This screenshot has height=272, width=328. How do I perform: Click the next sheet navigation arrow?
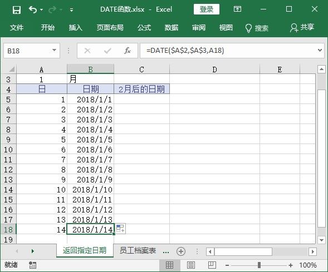(33, 251)
